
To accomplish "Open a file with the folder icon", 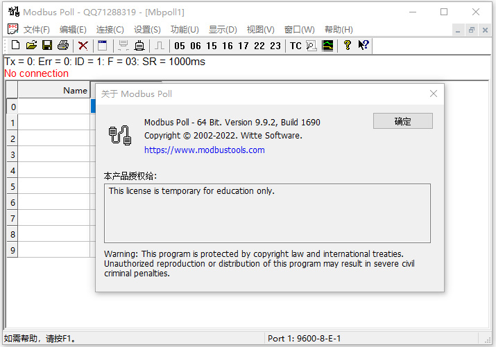I will click(x=31, y=46).
